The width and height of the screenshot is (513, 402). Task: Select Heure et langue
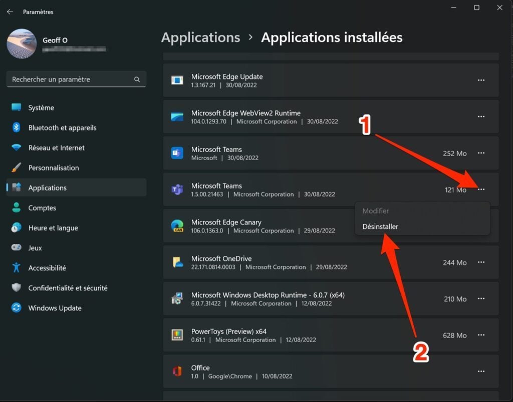click(x=76, y=227)
